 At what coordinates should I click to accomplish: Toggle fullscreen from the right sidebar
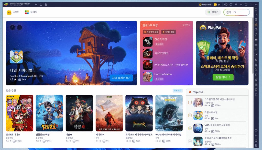[x=256, y=10]
